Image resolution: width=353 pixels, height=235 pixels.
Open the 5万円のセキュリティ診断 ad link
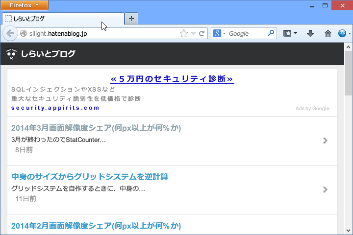(172, 79)
